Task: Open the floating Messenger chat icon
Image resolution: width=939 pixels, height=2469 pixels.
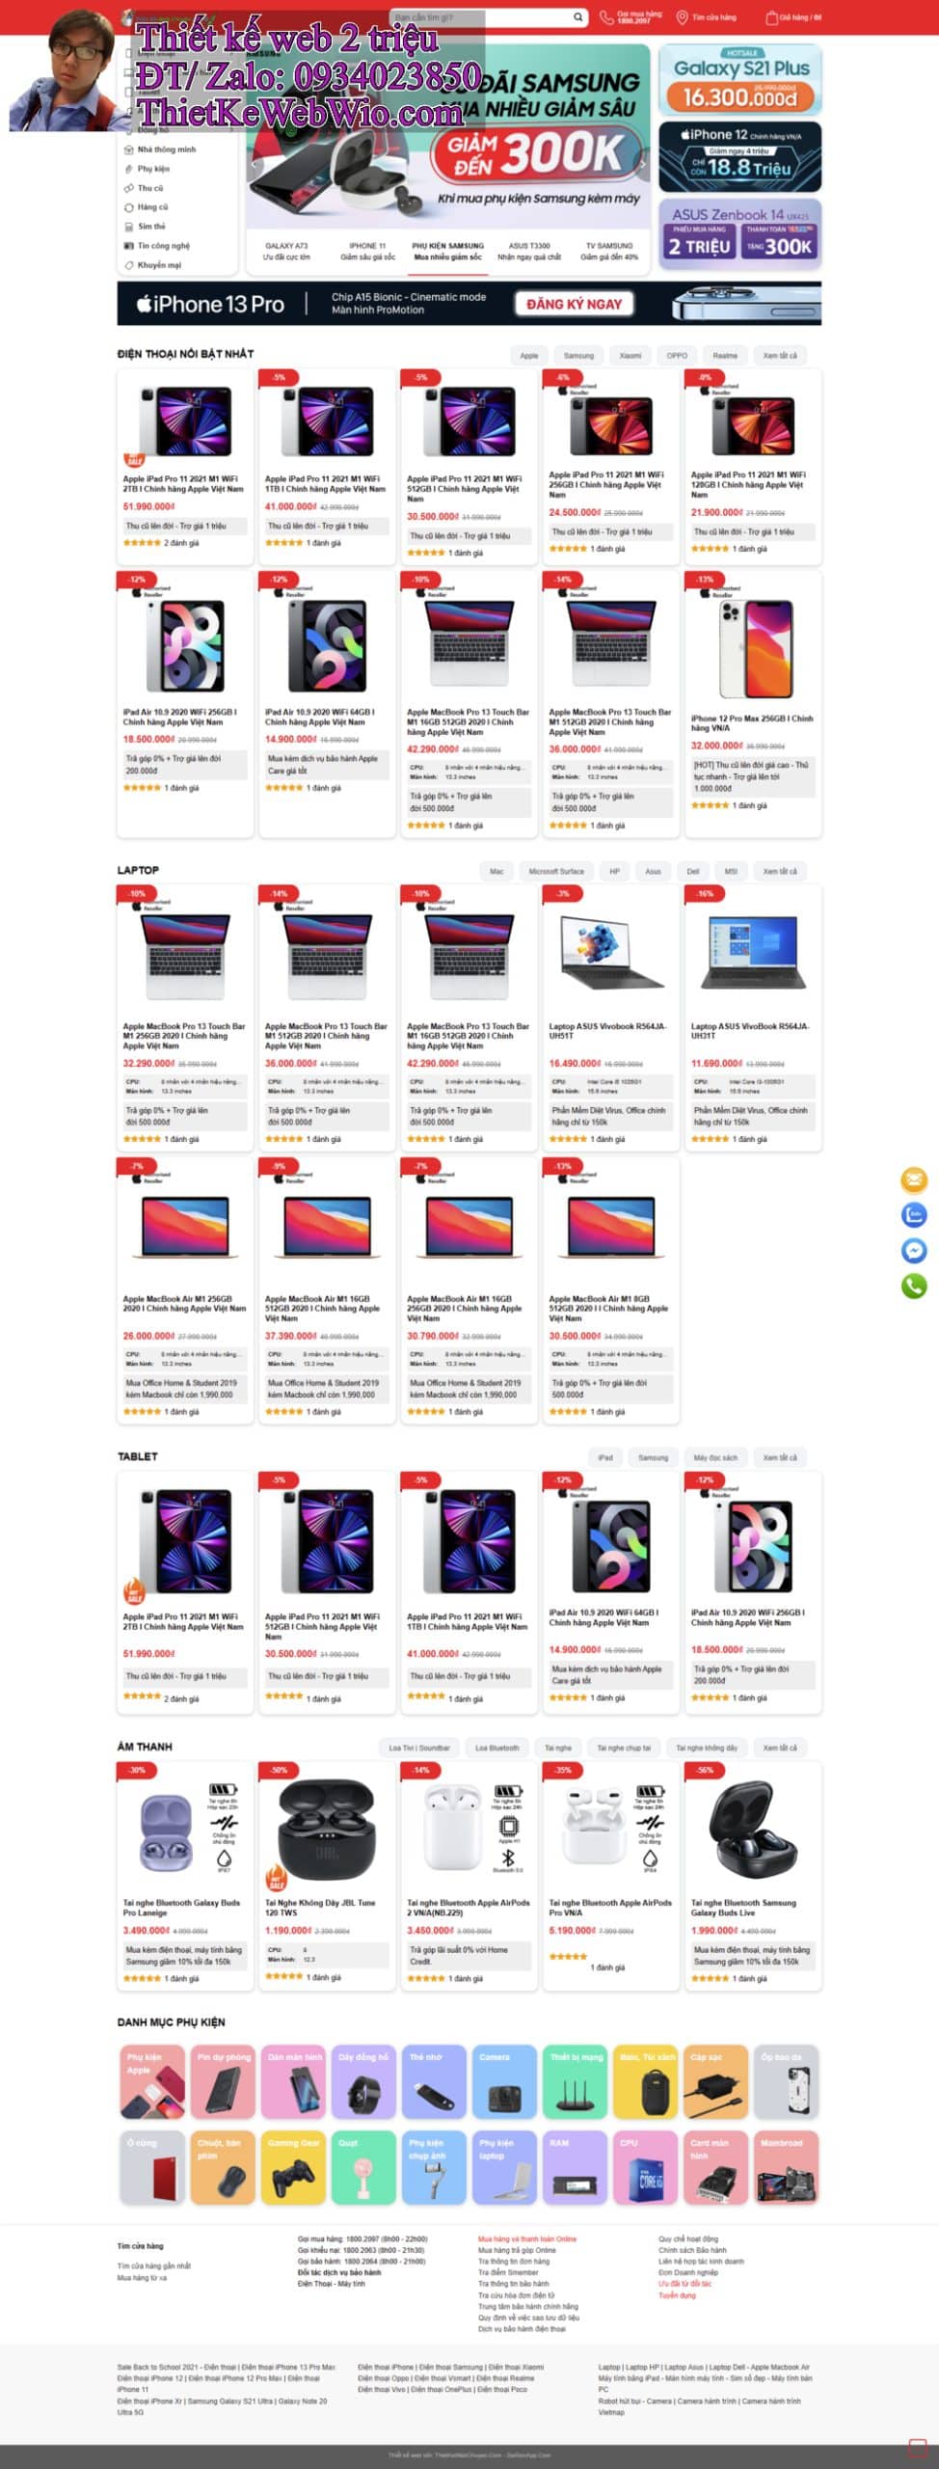Action: pyautogui.click(x=914, y=1251)
